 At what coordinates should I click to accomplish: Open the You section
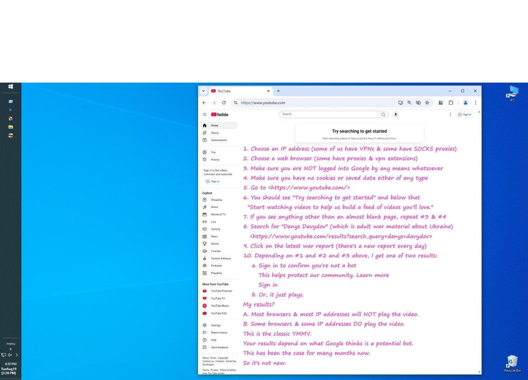pyautogui.click(x=219, y=152)
